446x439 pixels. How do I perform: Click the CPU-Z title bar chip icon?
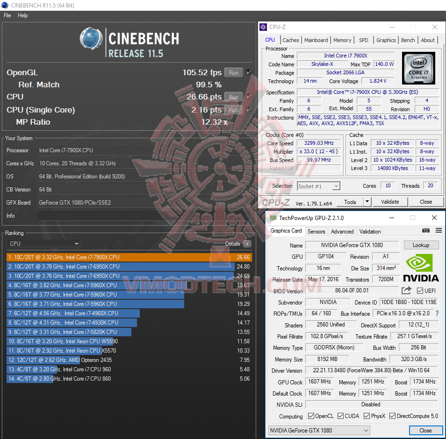coord(263,27)
